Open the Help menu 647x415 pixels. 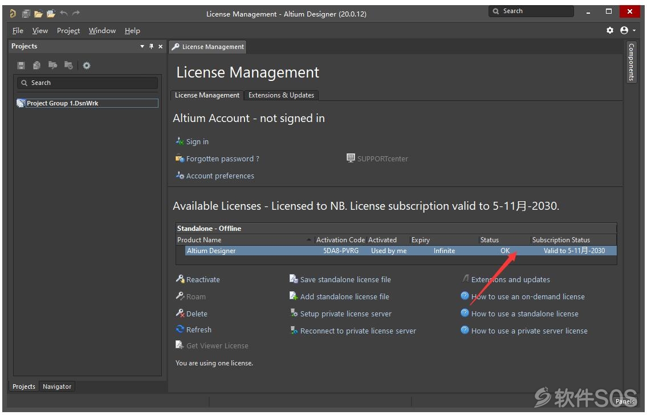point(132,31)
